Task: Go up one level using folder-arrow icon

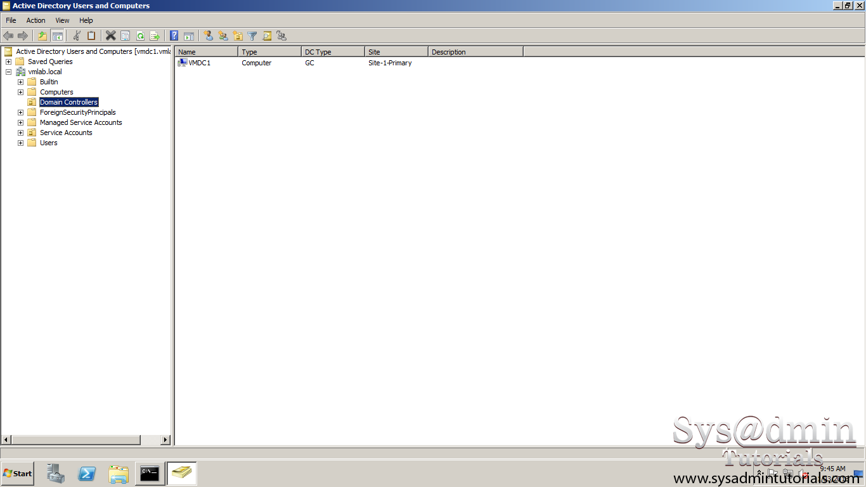Action: [x=42, y=36]
